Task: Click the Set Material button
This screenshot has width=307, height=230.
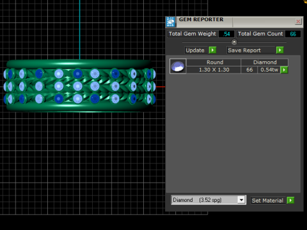Action: 267,201
